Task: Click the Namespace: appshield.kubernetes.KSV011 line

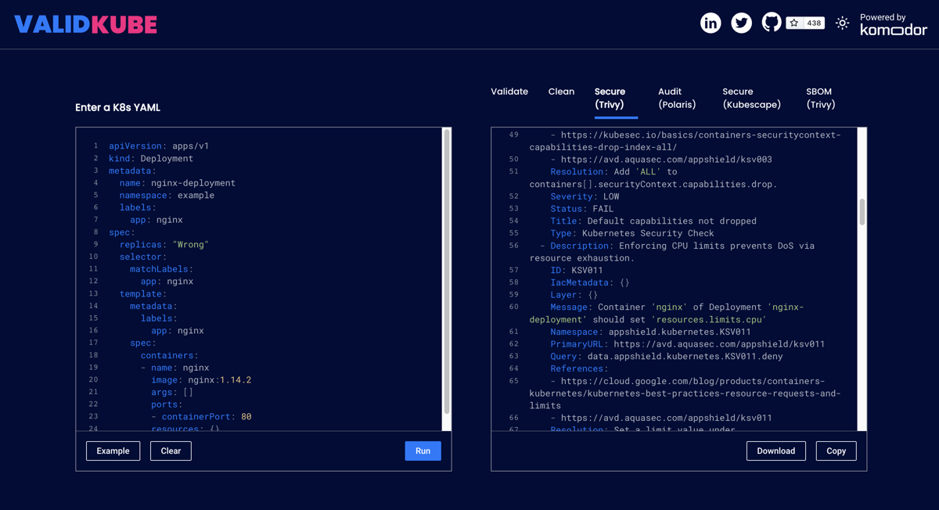Action: (650, 332)
